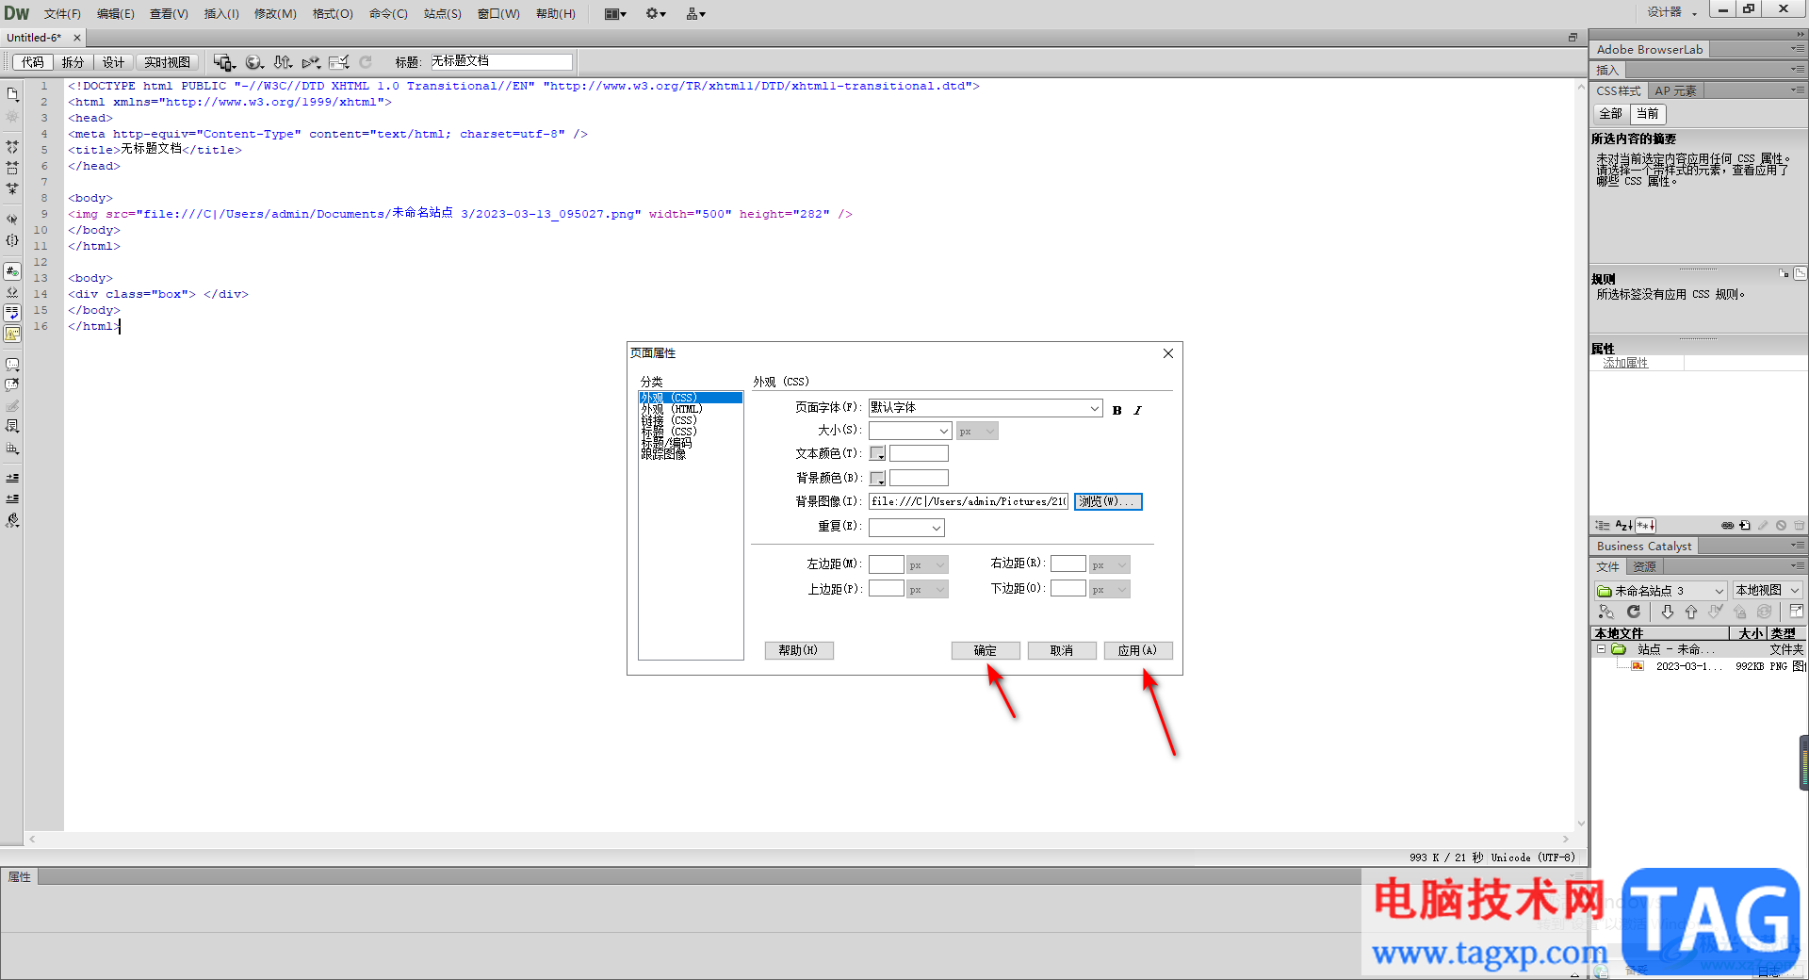Open the multiscreen preview tool
This screenshot has height=980, width=1809.
223,62
